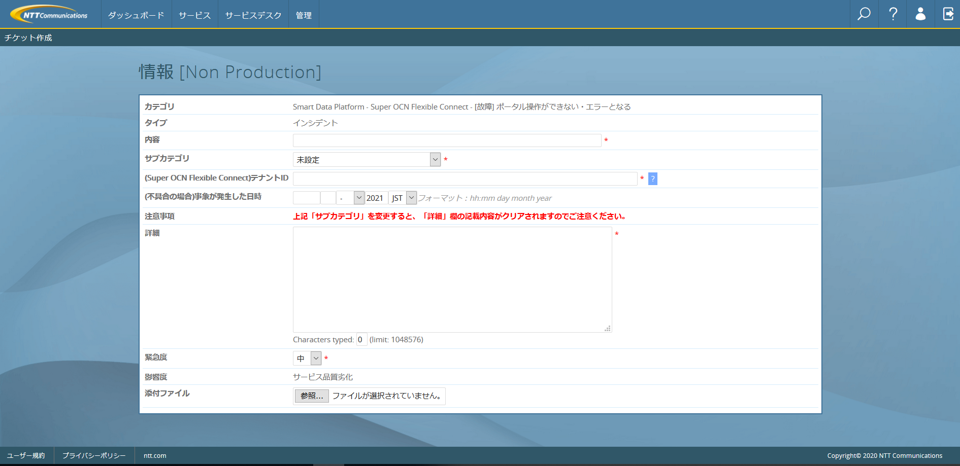Viewport: 960px width, 466px height.
Task: Open the JST timezone dropdown
Action: pyautogui.click(x=411, y=197)
